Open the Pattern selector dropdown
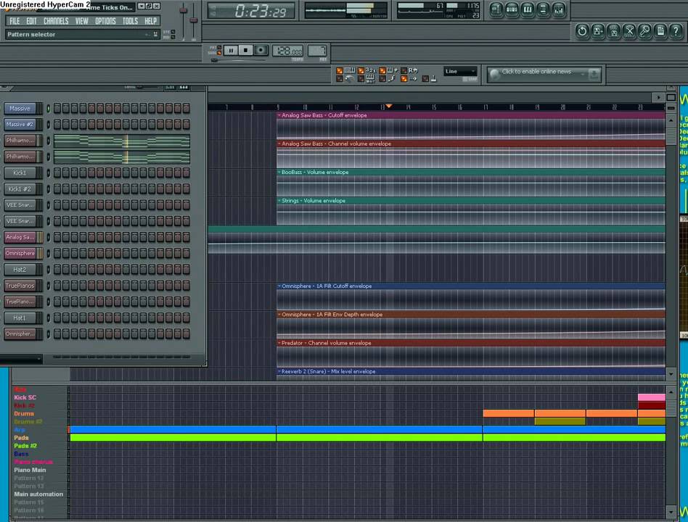Viewport: 688px width, 522px height. pyautogui.click(x=82, y=34)
